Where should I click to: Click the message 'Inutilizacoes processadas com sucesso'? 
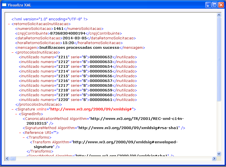(79, 48)
